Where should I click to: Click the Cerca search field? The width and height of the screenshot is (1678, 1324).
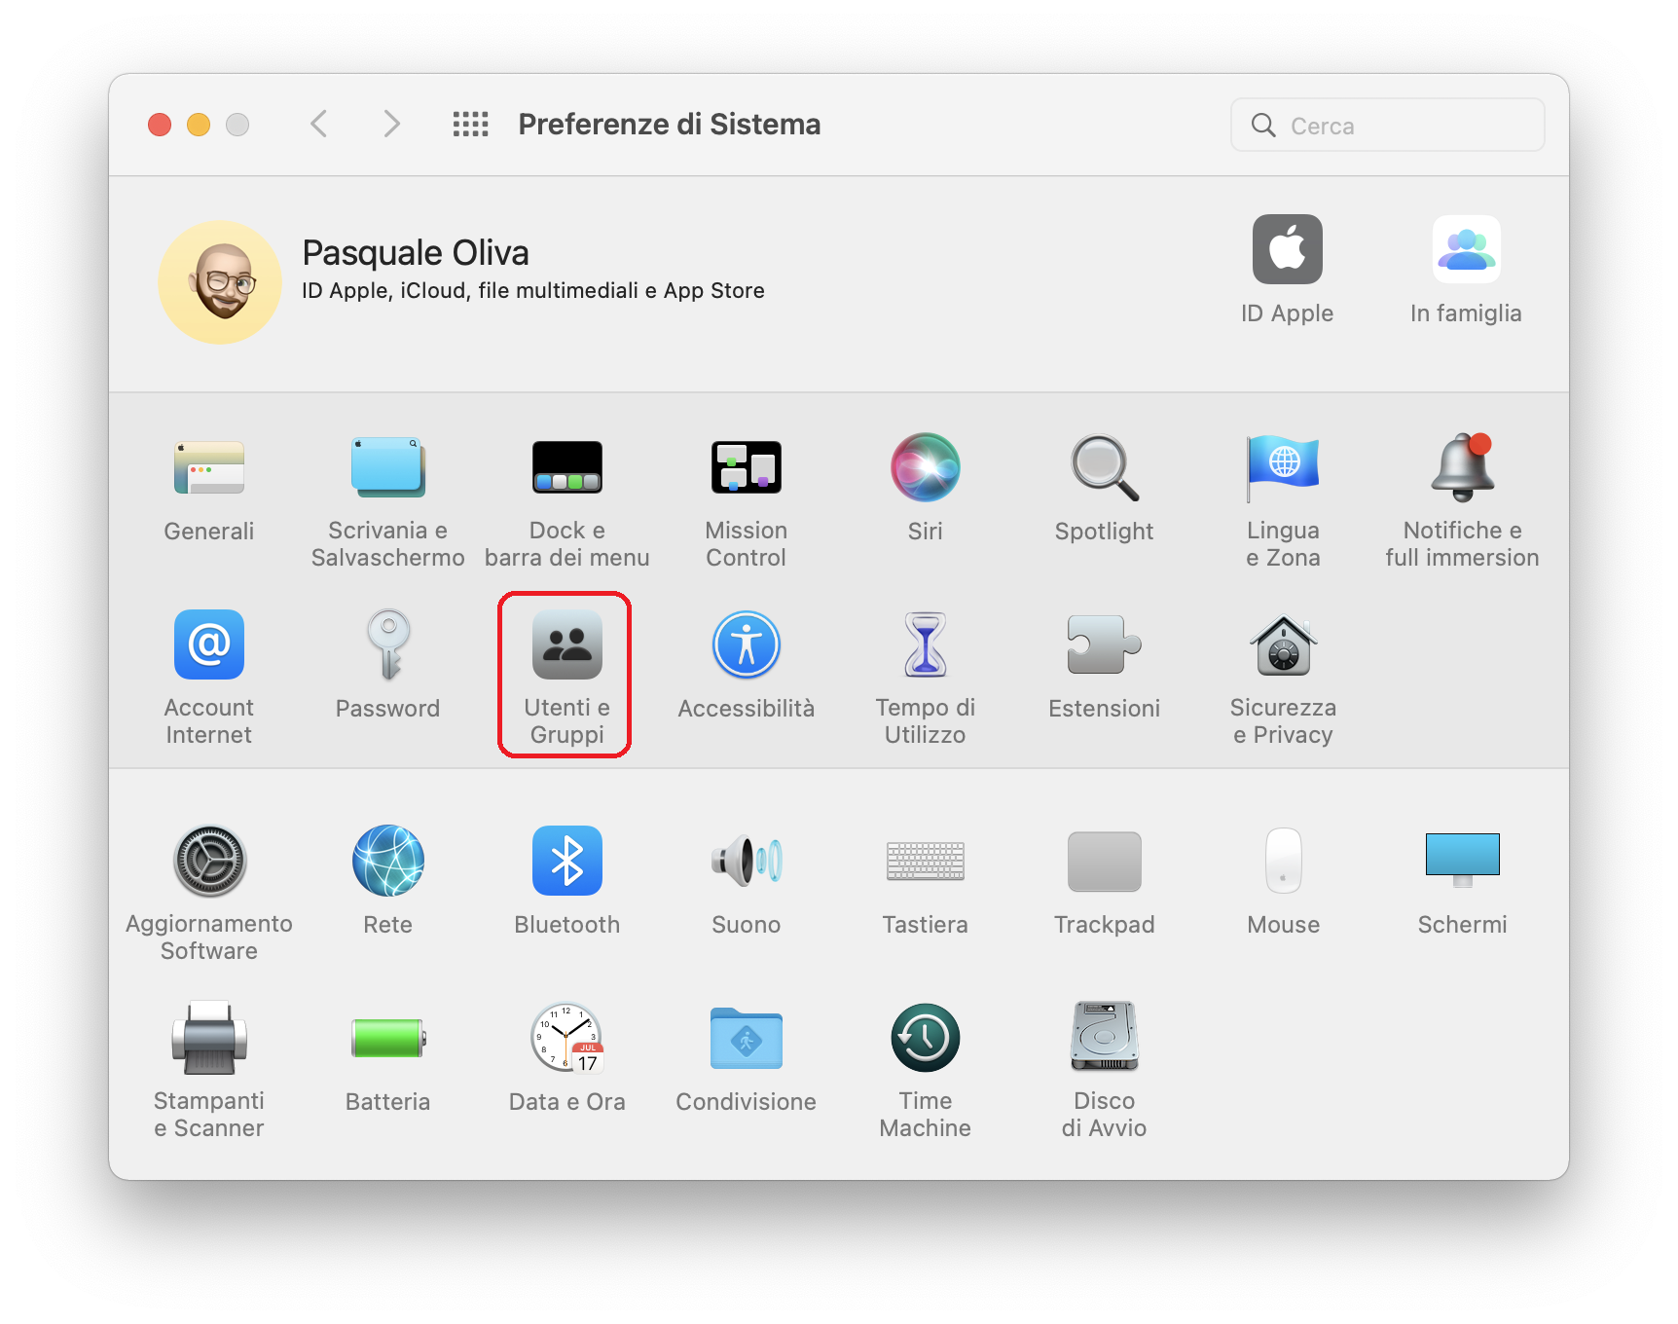point(1386,125)
